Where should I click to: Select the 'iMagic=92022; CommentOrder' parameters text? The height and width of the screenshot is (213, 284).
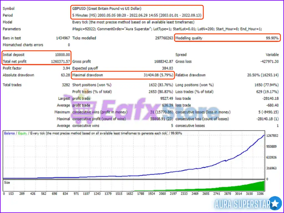click(167, 29)
